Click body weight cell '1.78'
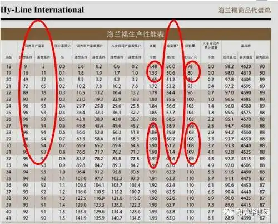 (x=153, y=92)
